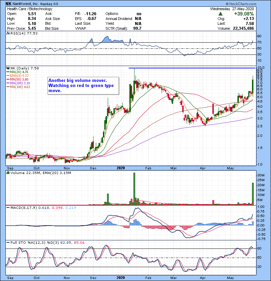Click the Bid Size label
Screen dimensions: 271x281
click(52, 28)
